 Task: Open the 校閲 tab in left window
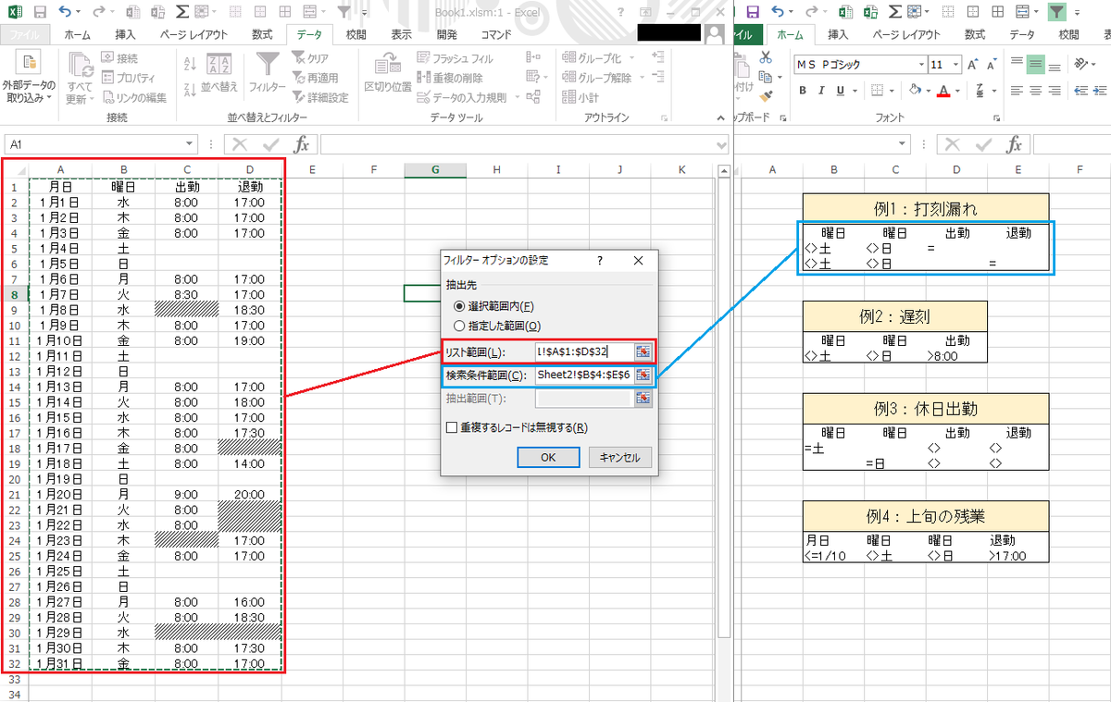coord(356,34)
